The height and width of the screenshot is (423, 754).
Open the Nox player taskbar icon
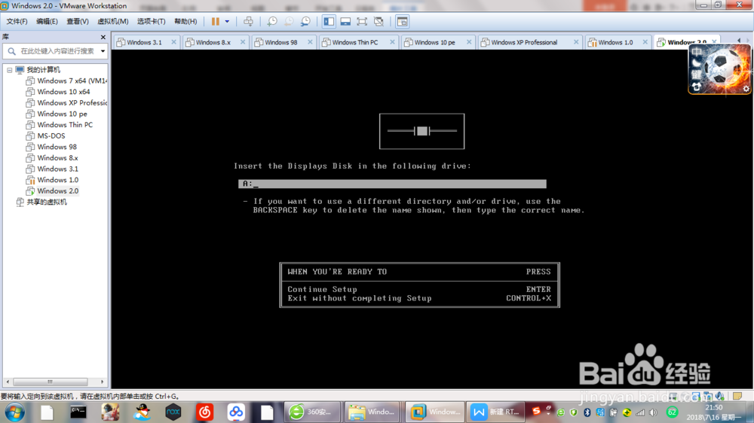tap(173, 412)
